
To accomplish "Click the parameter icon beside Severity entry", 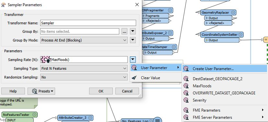I will (x=186, y=100).
